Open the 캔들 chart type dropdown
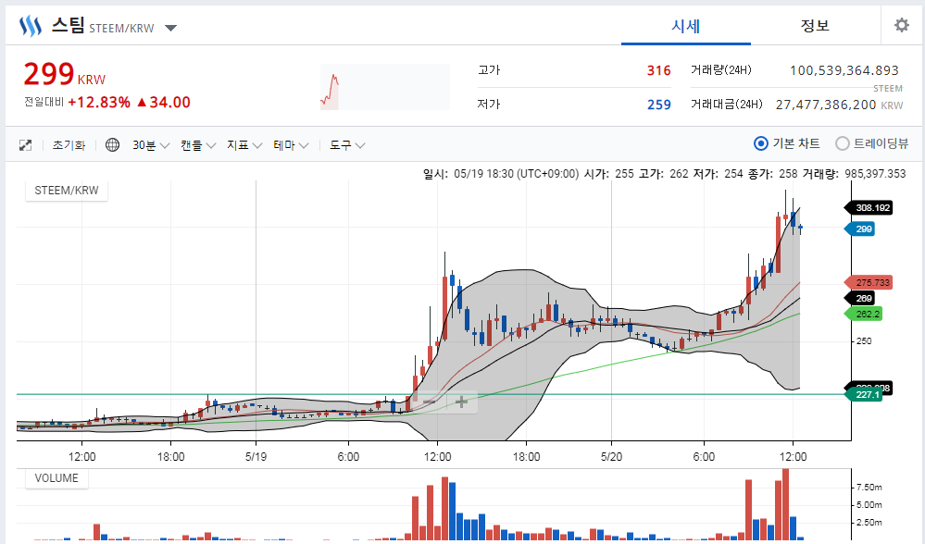The width and height of the screenshot is (925, 544). click(198, 145)
